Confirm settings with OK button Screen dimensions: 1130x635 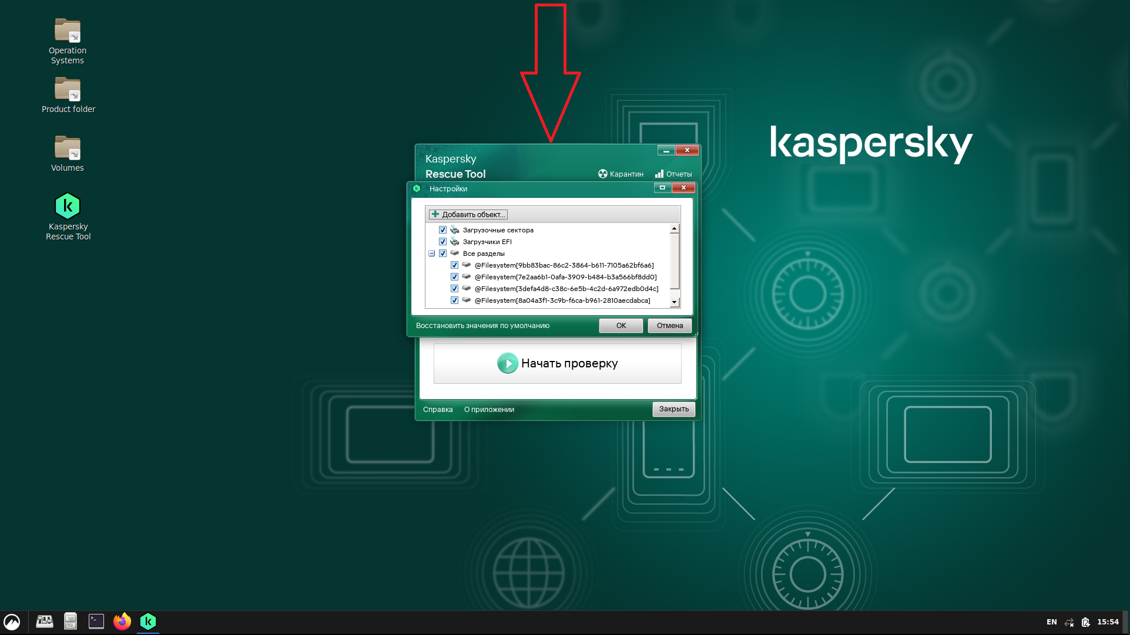(621, 326)
